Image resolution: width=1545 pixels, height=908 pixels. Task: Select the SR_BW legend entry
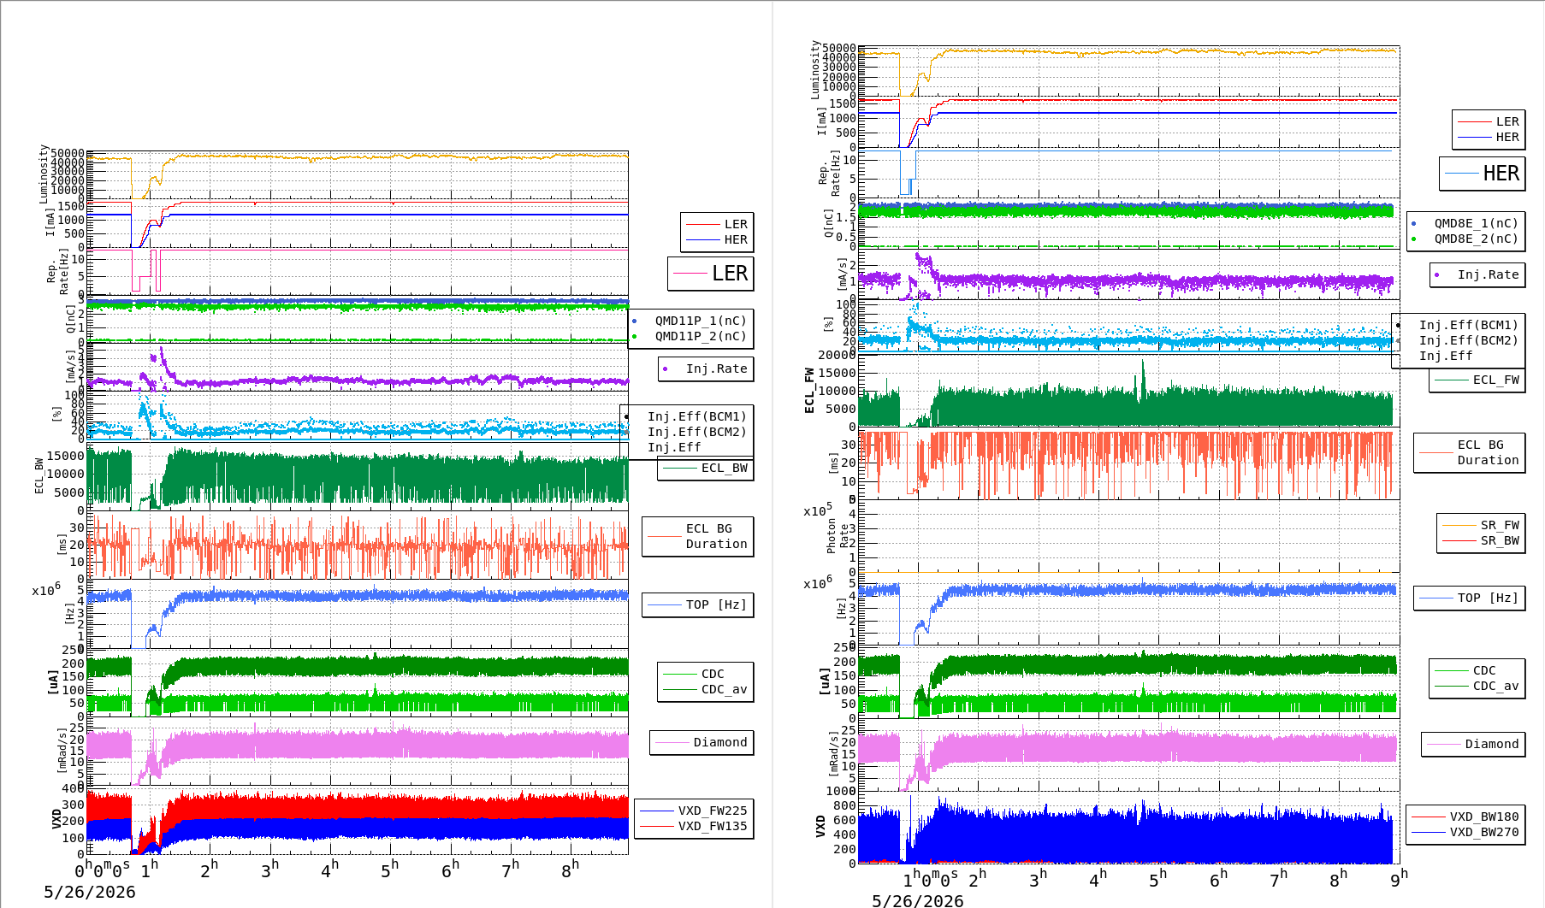[1500, 540]
